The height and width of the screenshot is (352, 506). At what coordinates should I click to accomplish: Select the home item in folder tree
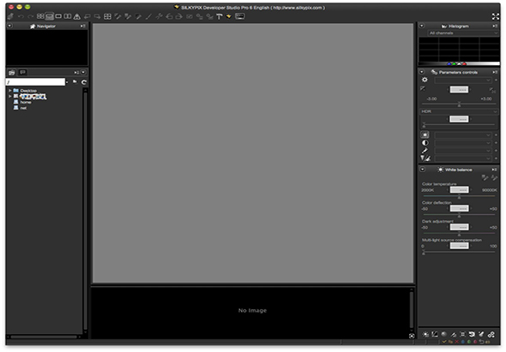[x=26, y=102]
